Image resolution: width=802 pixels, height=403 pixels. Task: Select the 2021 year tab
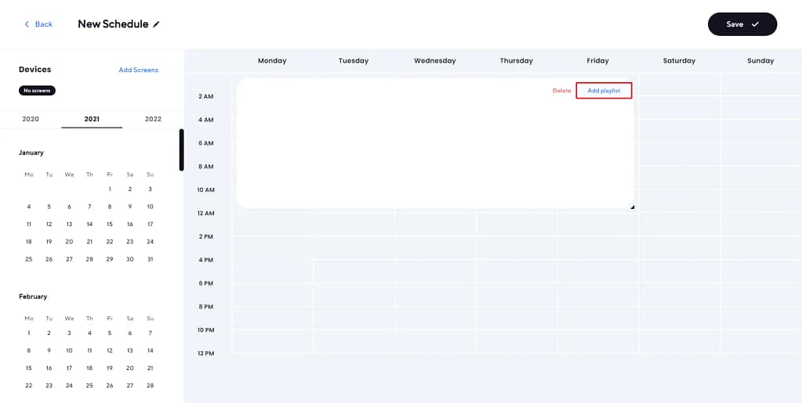pyautogui.click(x=92, y=119)
